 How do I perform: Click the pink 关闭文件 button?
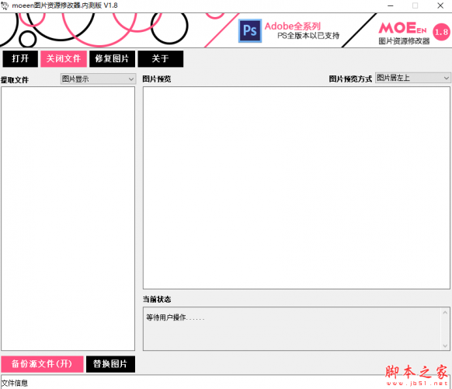pyautogui.click(x=64, y=59)
